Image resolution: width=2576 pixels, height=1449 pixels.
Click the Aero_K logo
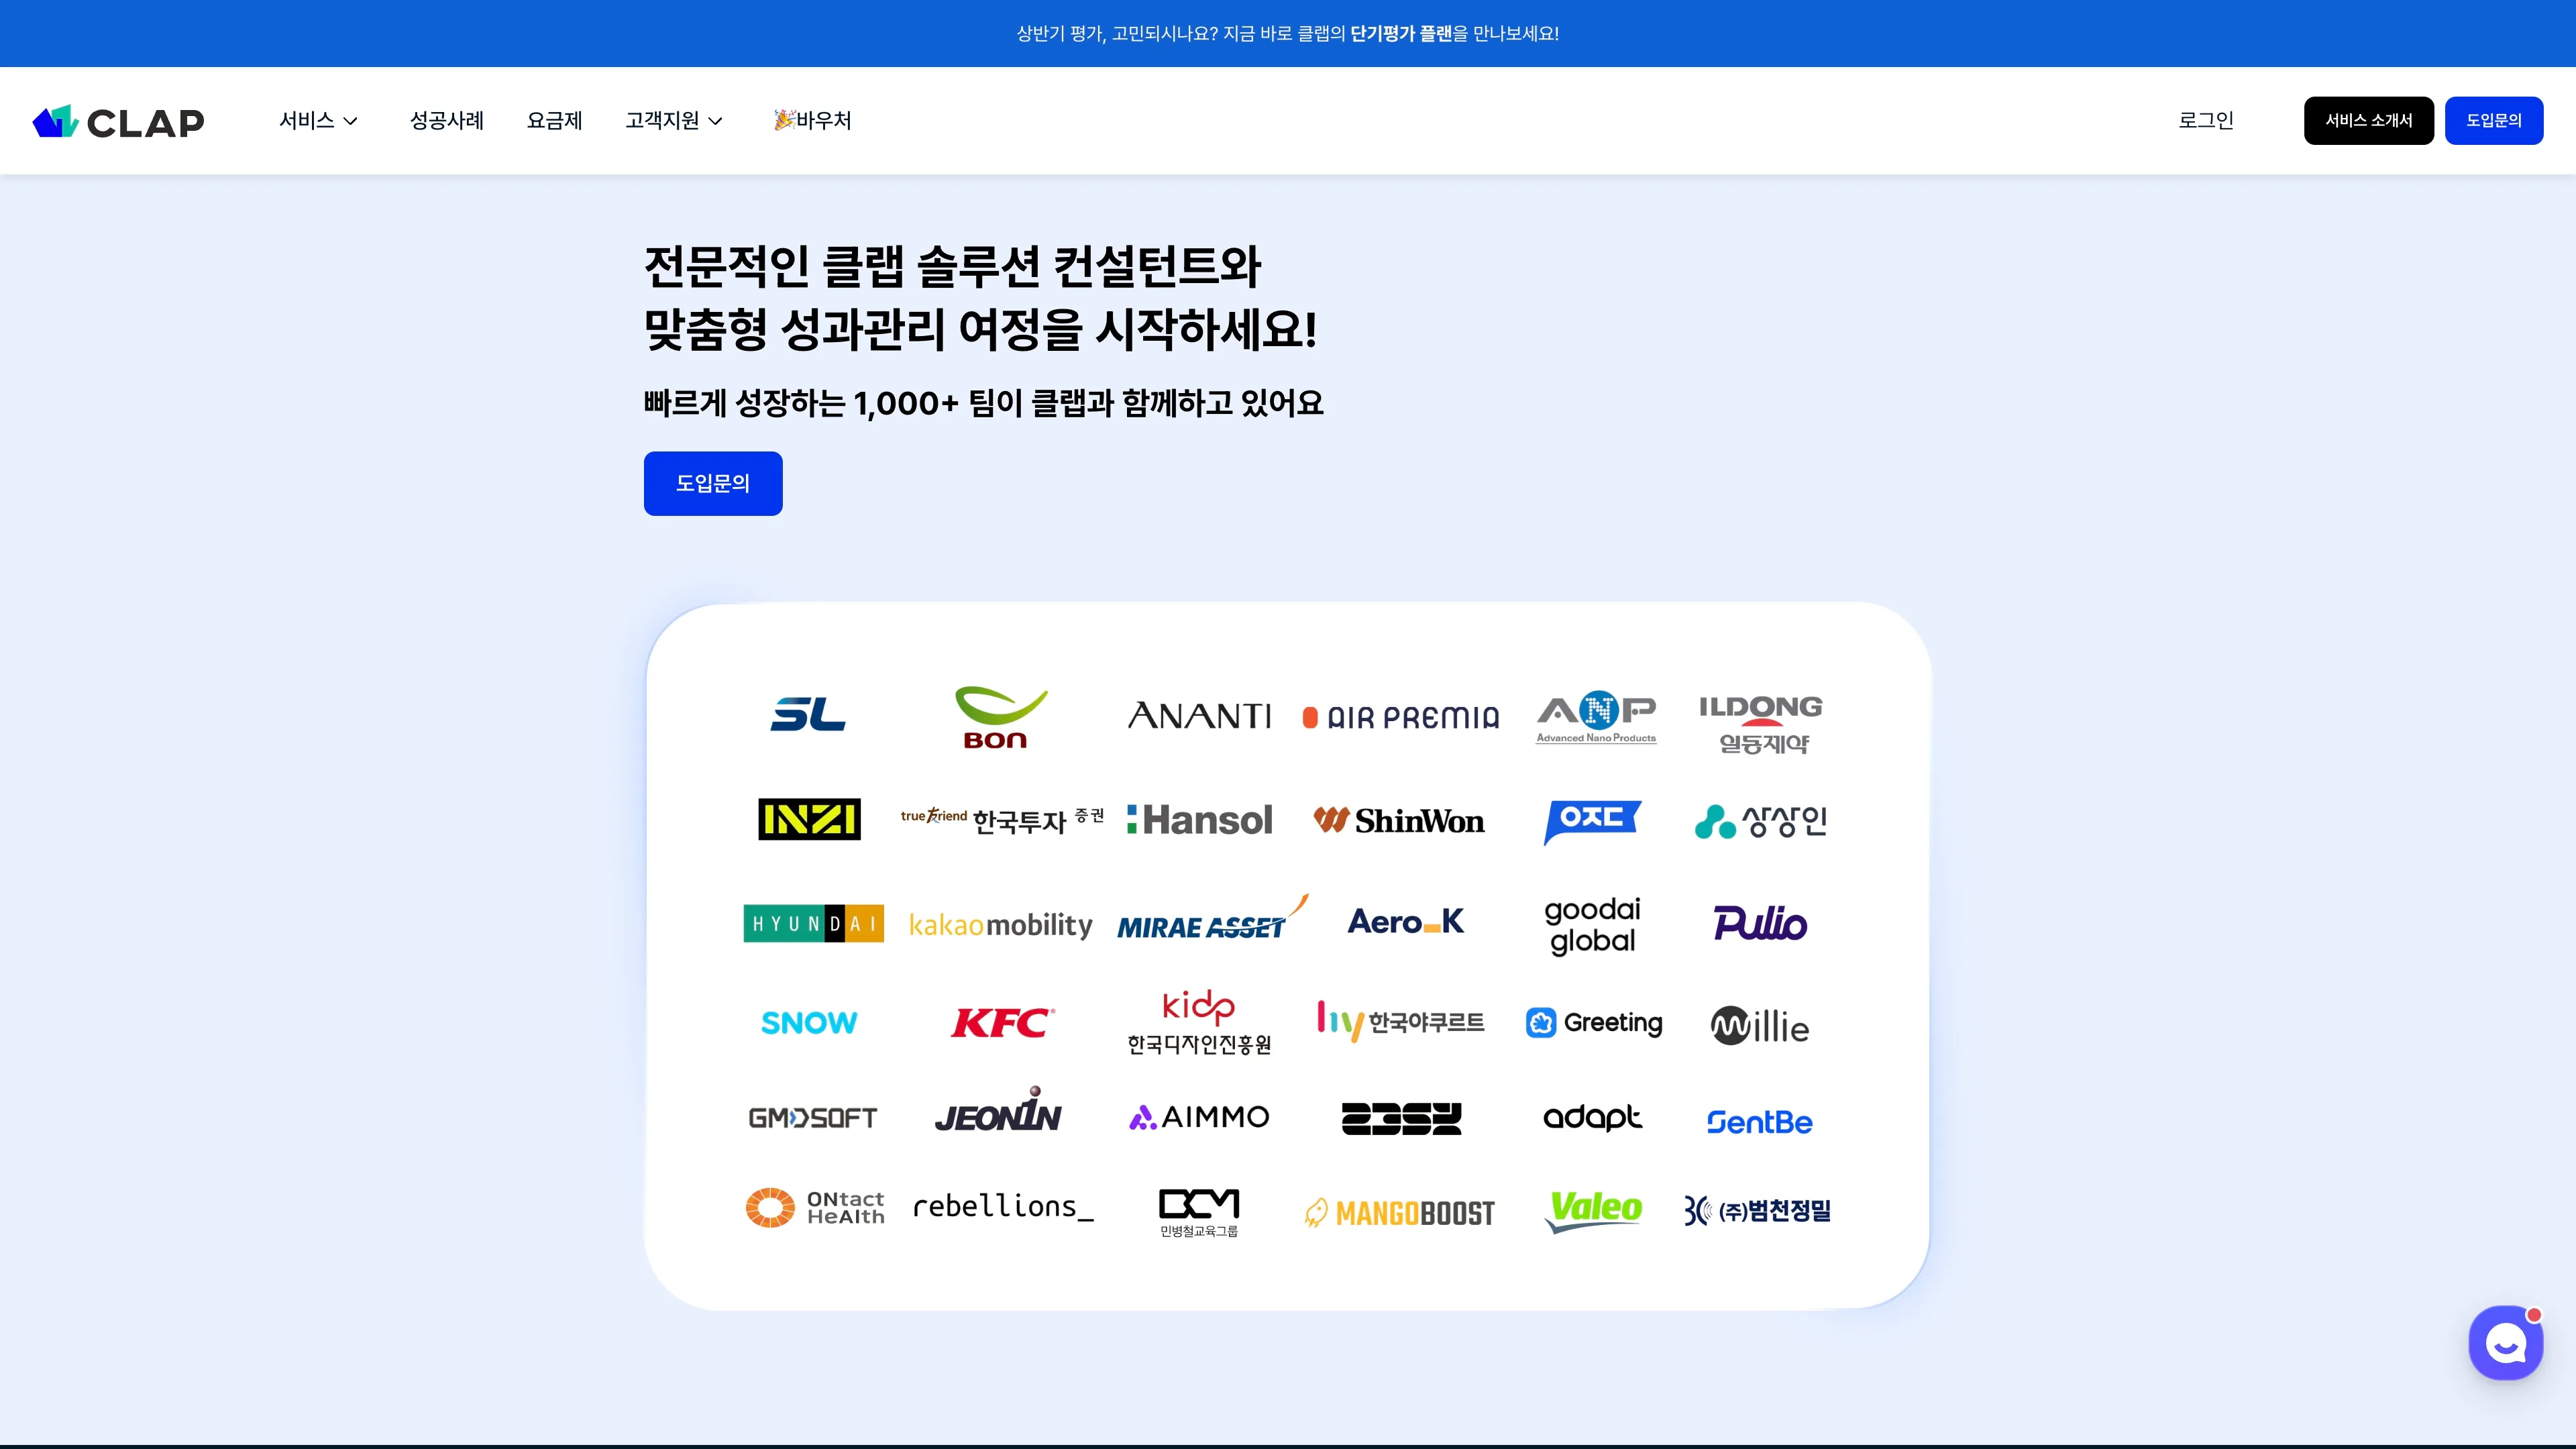coord(1406,921)
